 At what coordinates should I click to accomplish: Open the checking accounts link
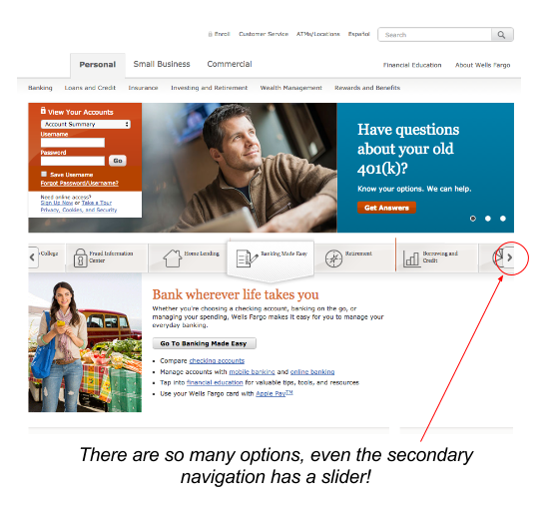tap(217, 361)
